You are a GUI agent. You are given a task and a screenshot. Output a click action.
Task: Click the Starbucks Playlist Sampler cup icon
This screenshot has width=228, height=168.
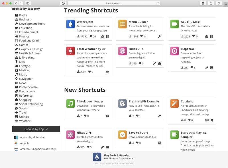point(174,135)
